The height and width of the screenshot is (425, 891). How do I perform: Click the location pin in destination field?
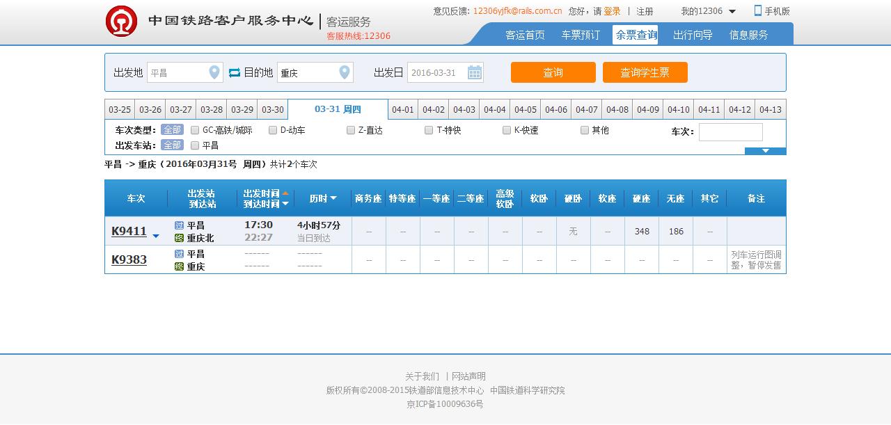344,72
